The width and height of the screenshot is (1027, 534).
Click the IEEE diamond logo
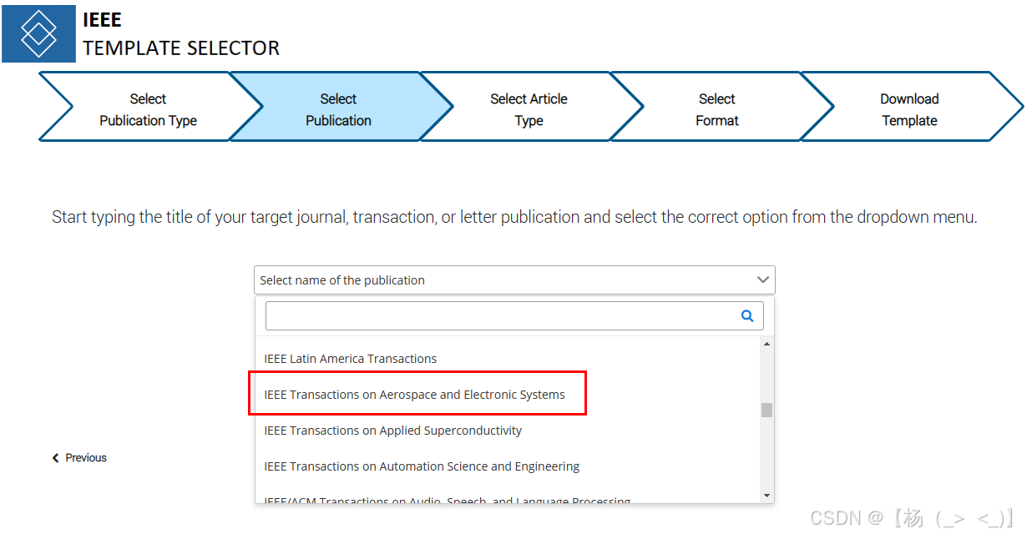tap(38, 33)
